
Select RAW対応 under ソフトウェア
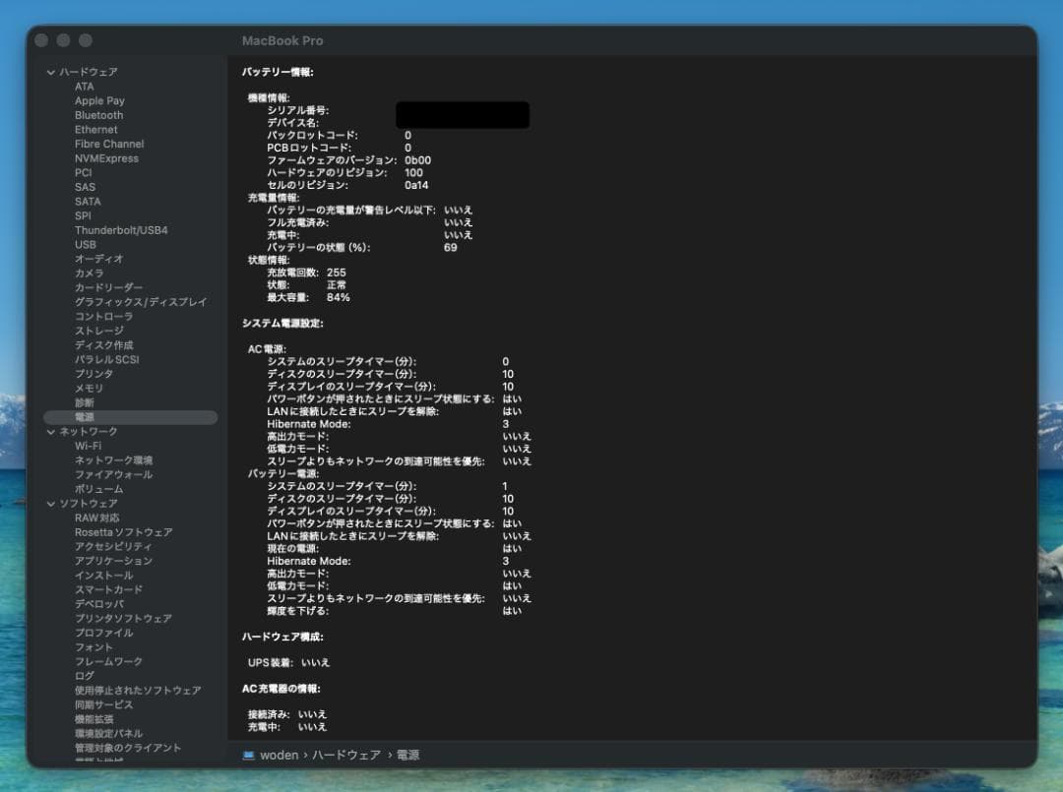coord(96,518)
